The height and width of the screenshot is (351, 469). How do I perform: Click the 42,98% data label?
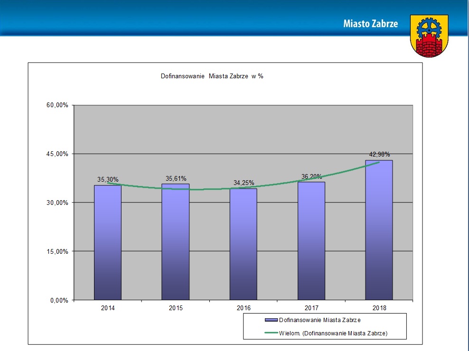point(379,154)
